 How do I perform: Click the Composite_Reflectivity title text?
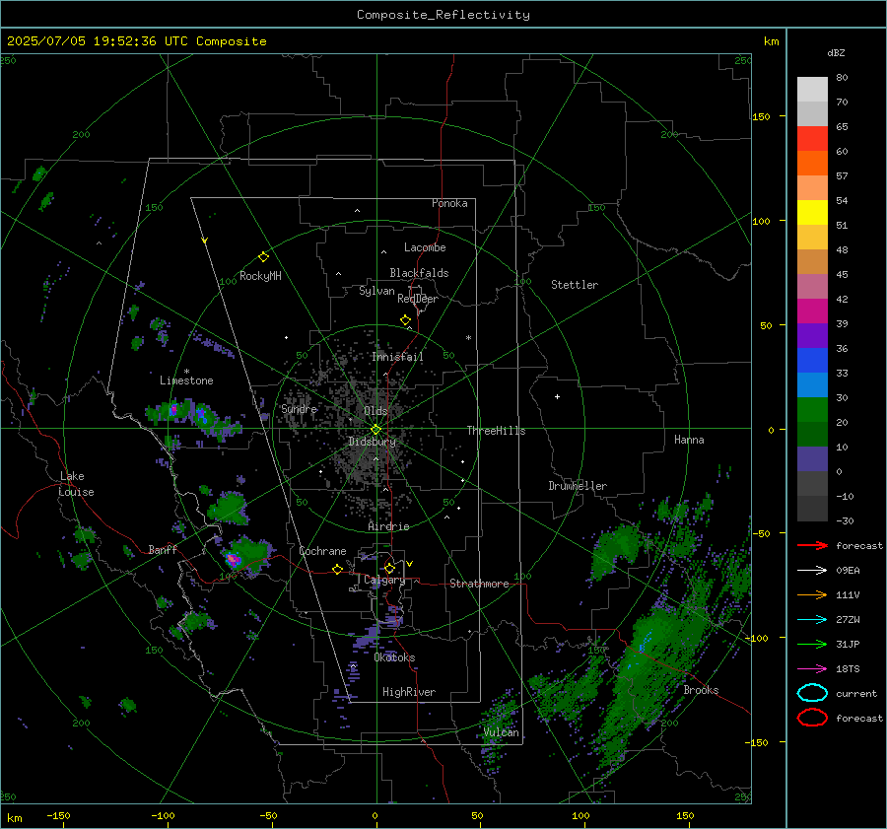click(x=443, y=15)
